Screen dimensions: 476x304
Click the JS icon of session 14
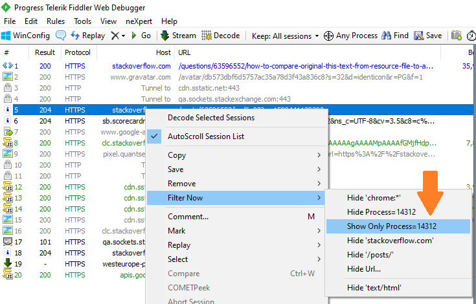coord(8,209)
